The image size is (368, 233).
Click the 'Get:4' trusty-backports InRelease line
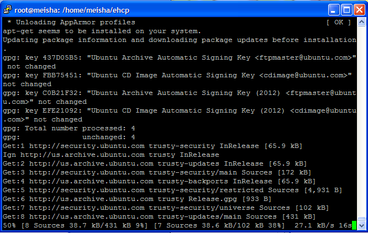159,182
